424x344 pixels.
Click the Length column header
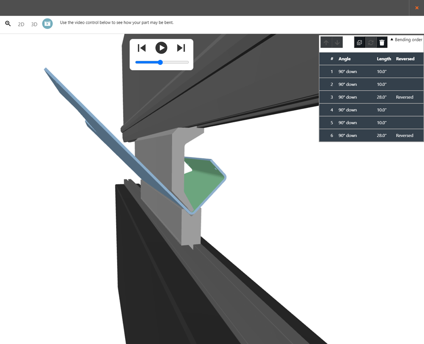tap(384, 59)
